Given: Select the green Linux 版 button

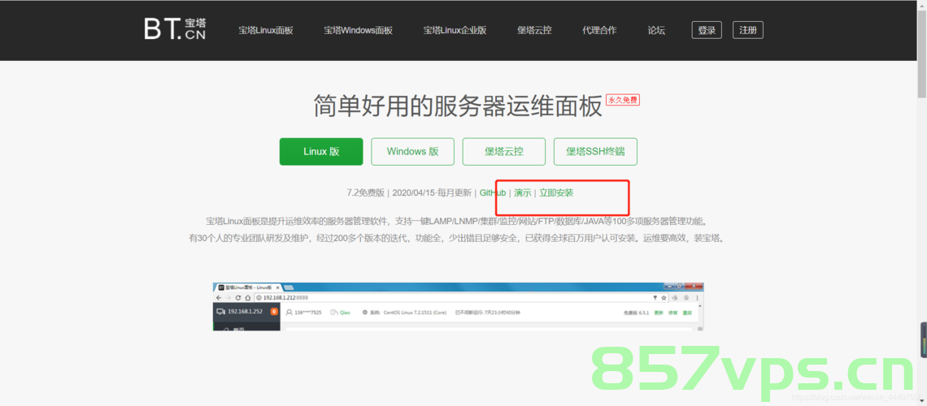Looking at the screenshot, I should pos(321,152).
